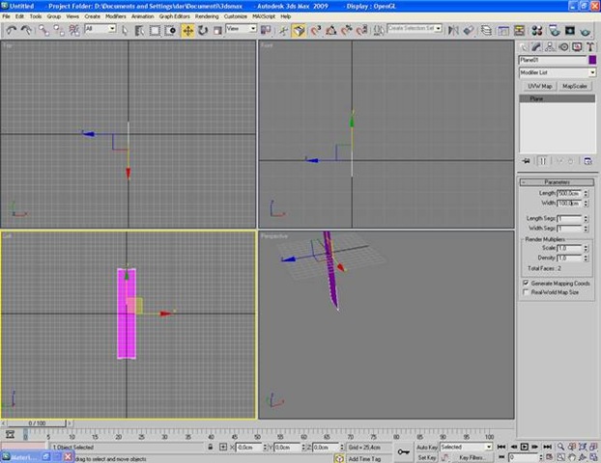Open the Display command panel tab

coord(577,46)
